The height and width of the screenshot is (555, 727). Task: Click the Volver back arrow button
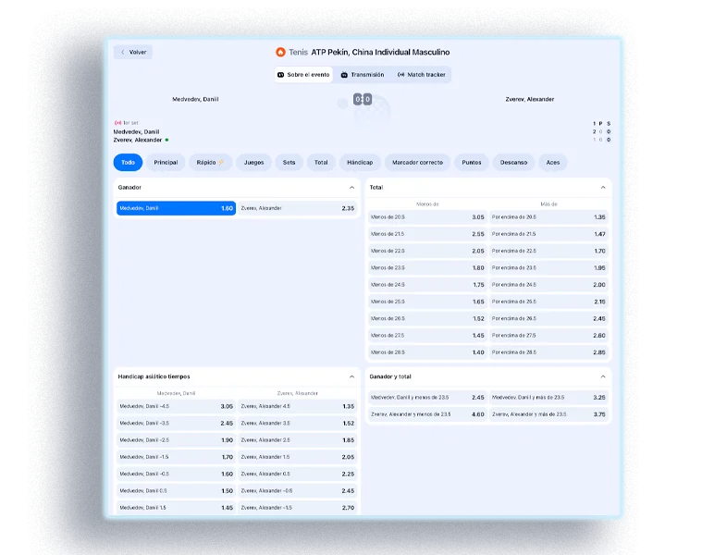[x=132, y=53]
